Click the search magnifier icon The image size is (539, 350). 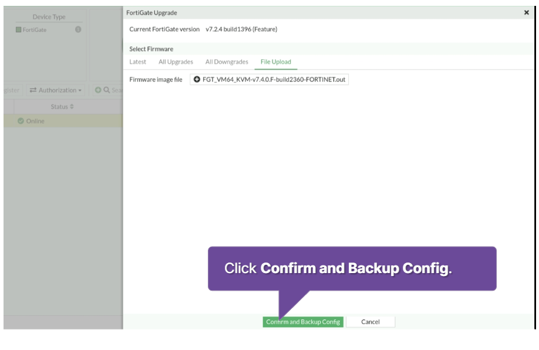pos(106,90)
